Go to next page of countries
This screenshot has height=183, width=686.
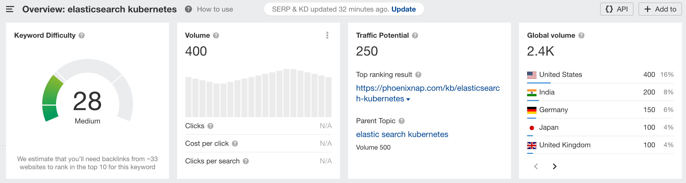coord(554,166)
